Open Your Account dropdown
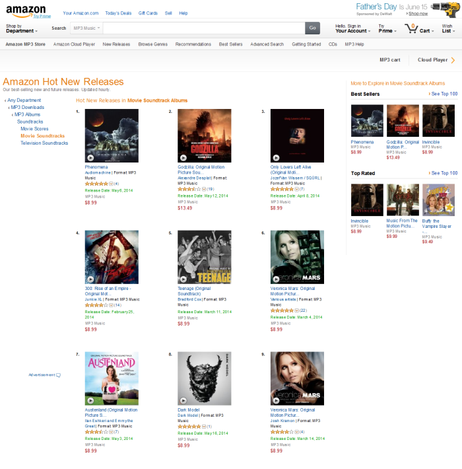The width and height of the screenshot is (462, 469). point(352,28)
